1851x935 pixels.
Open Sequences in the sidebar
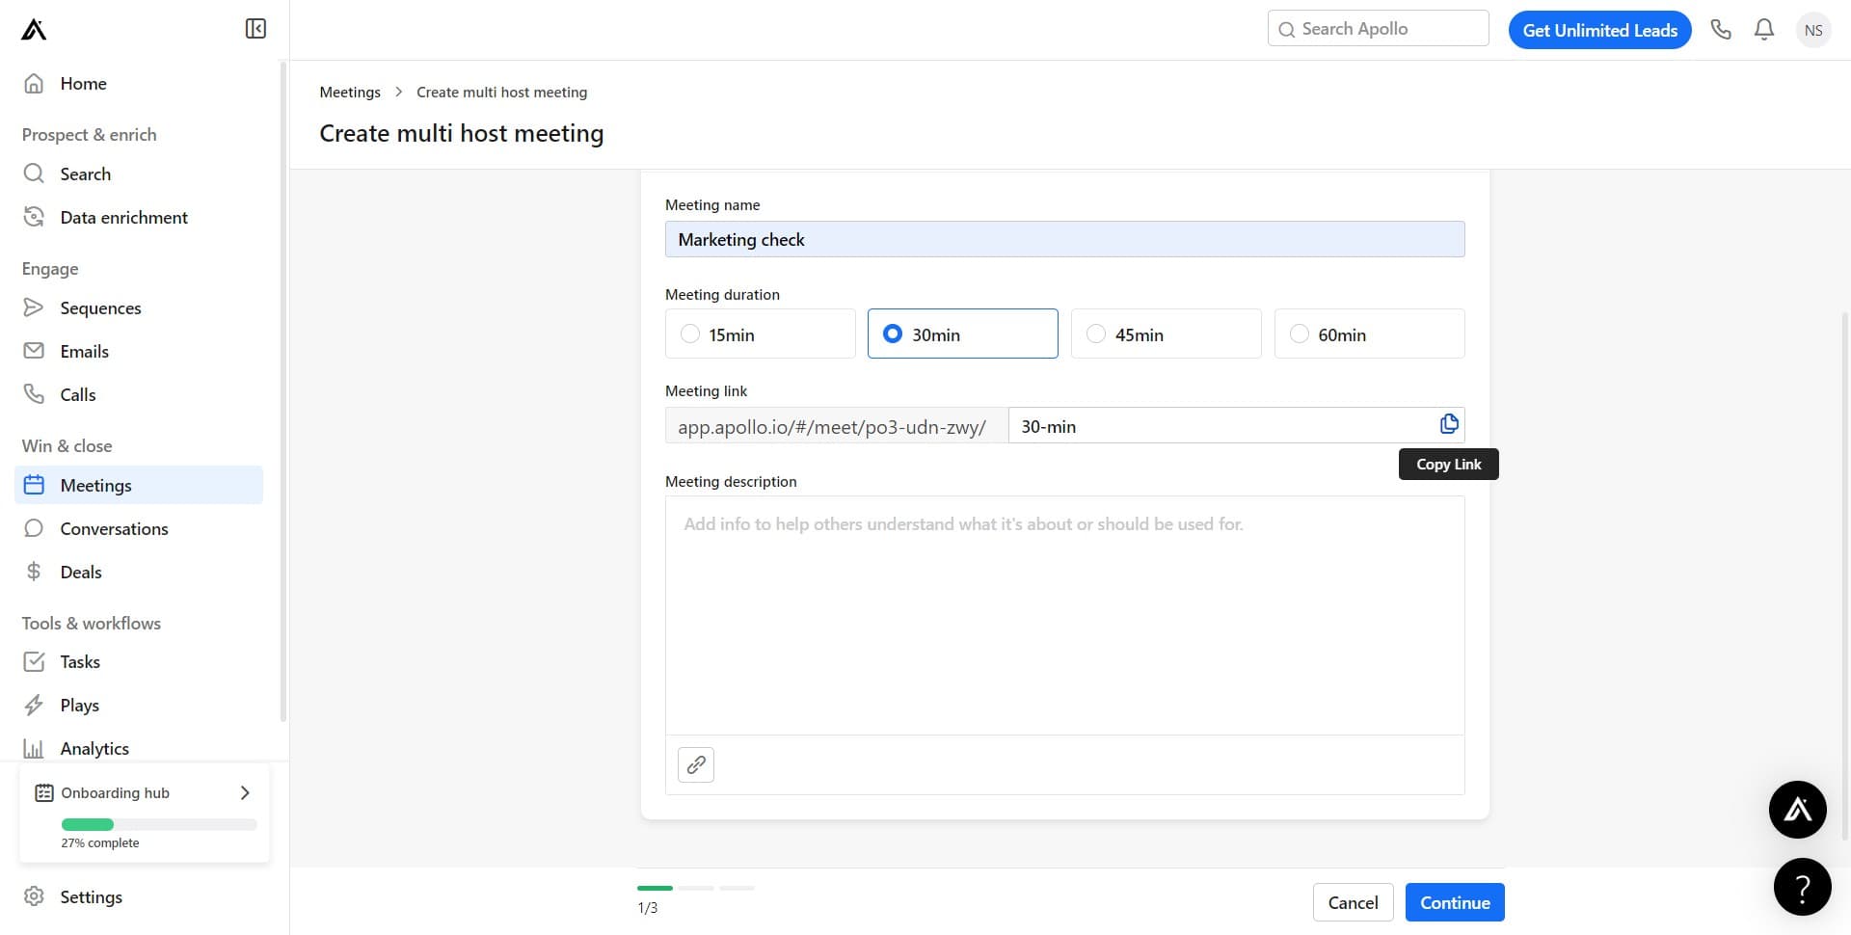click(x=100, y=308)
